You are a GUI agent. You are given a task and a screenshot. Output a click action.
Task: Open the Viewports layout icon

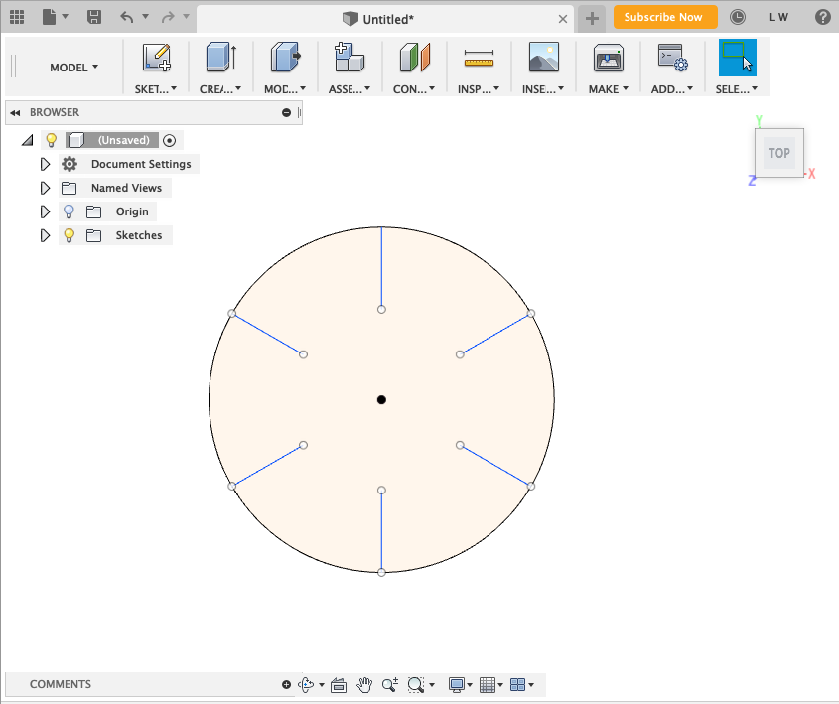pyautogui.click(x=518, y=684)
